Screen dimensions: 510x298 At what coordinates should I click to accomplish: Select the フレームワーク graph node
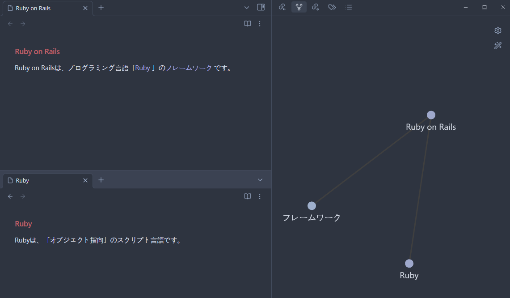tap(312, 206)
